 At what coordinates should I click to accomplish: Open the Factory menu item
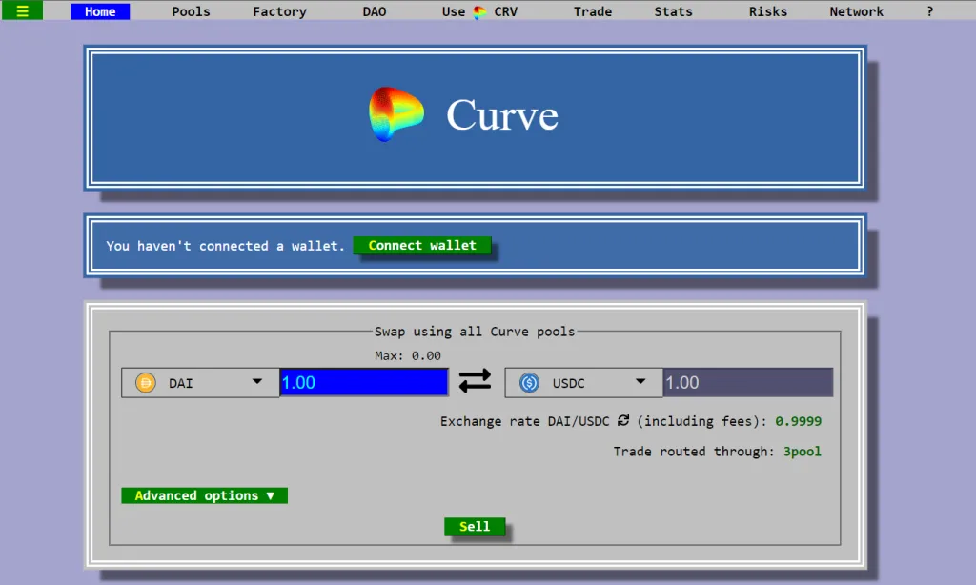point(279,11)
